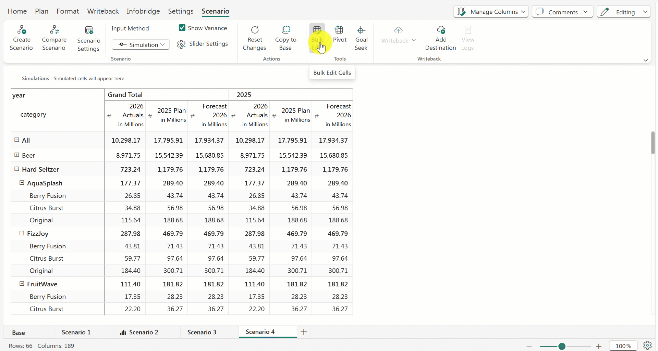Select Copy to Base action

click(285, 38)
